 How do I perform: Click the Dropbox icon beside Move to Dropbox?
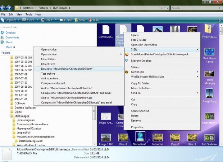coord(127,61)
